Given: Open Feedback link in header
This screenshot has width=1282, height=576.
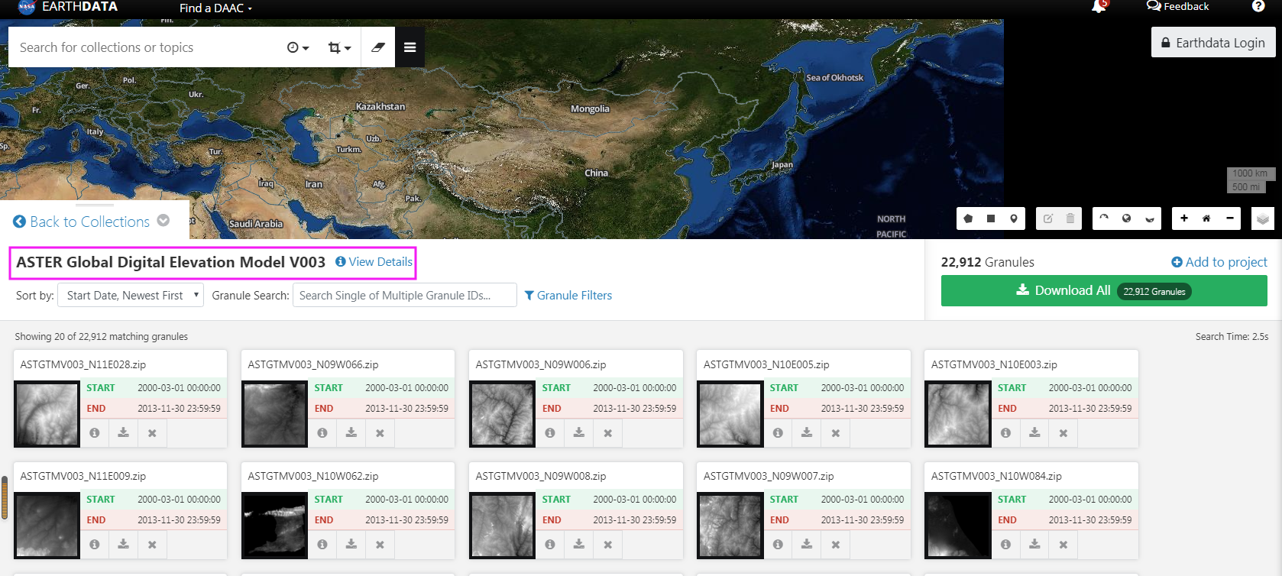Looking at the screenshot, I should pos(1177,6).
